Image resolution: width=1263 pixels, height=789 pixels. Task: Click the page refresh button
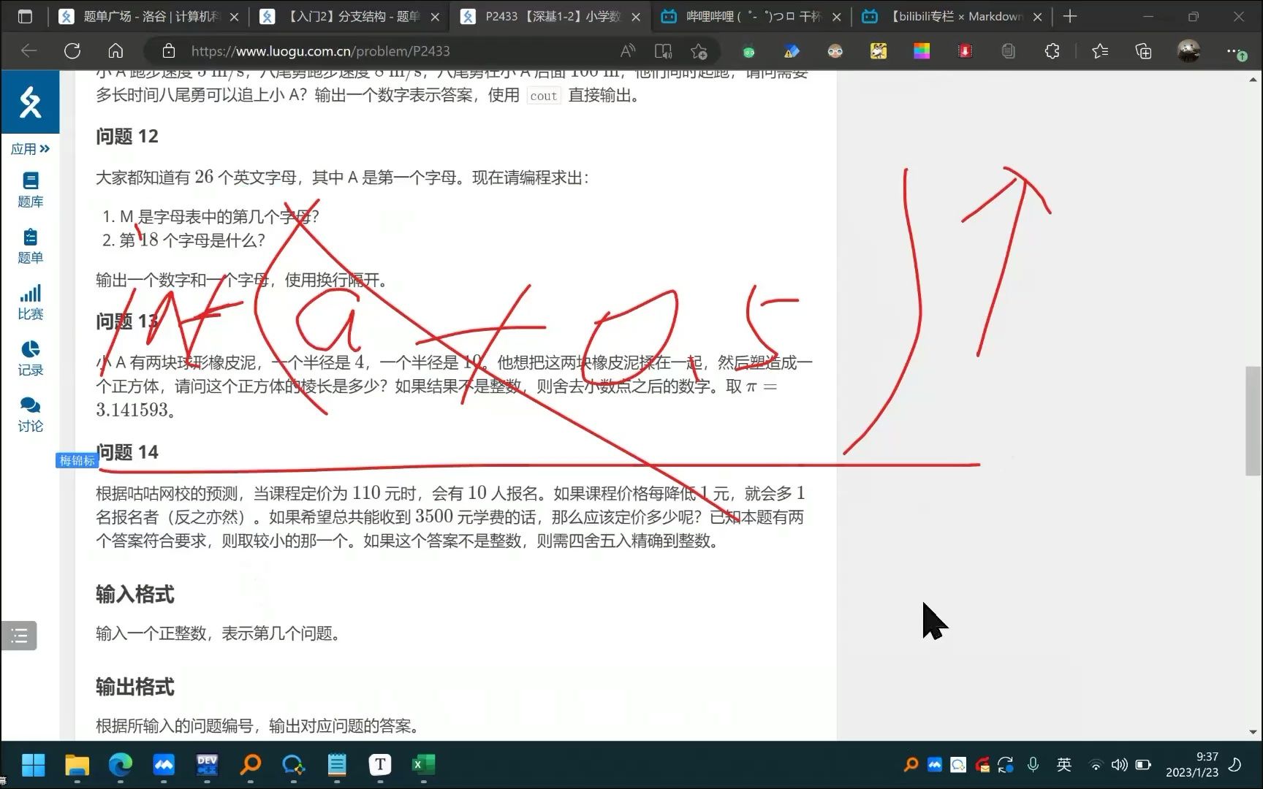72,50
